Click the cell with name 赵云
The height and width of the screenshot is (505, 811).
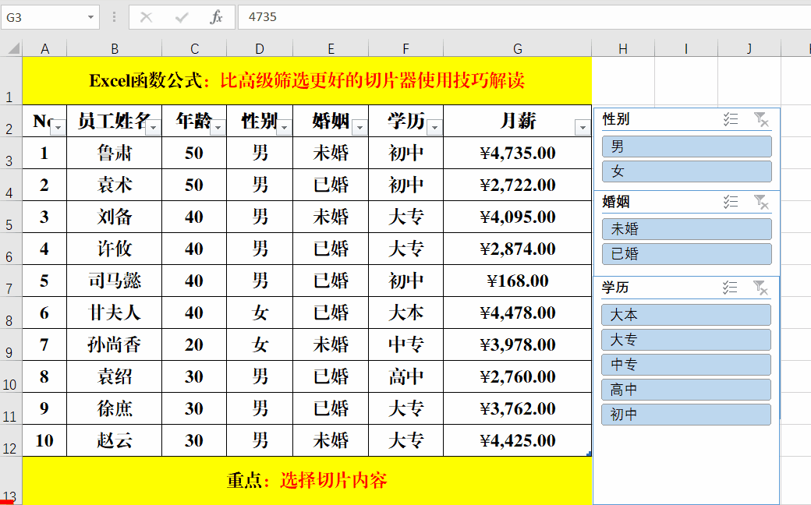point(115,440)
